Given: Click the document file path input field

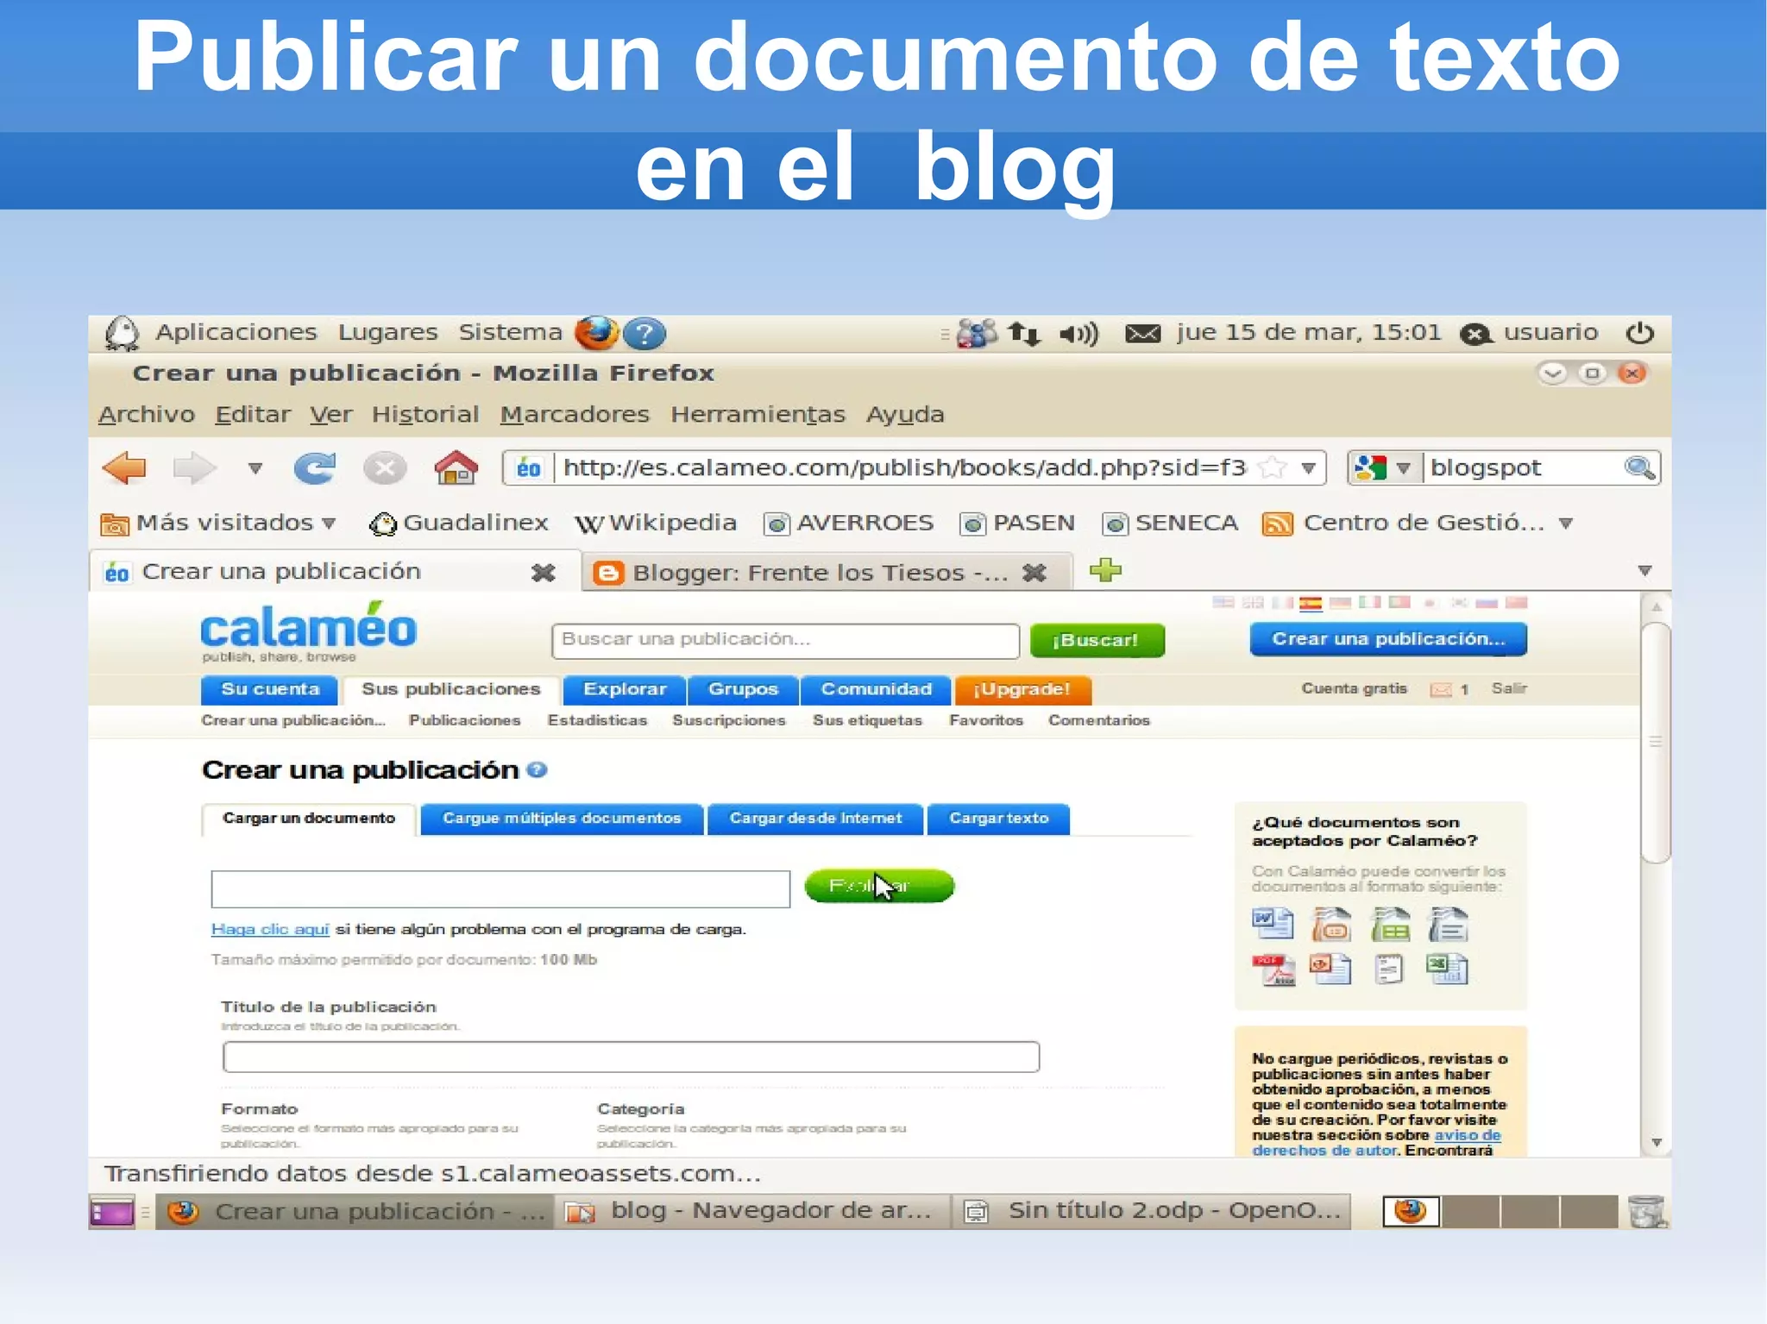Looking at the screenshot, I should point(500,888).
